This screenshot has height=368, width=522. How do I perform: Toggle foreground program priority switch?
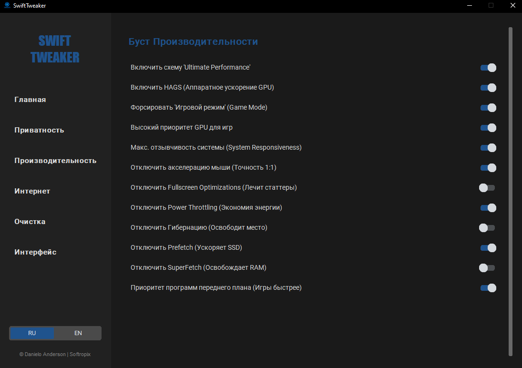pyautogui.click(x=488, y=288)
